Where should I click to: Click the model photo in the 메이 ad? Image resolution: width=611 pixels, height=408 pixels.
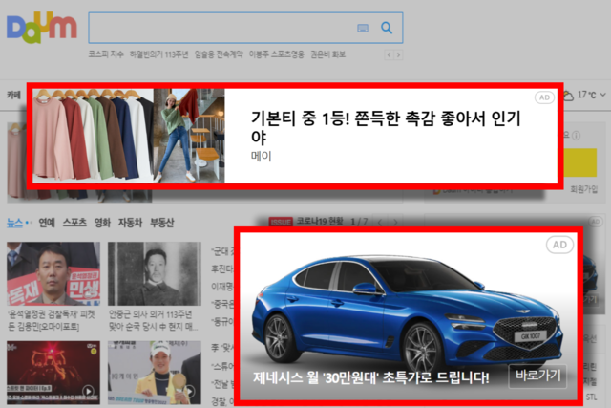[x=189, y=136]
